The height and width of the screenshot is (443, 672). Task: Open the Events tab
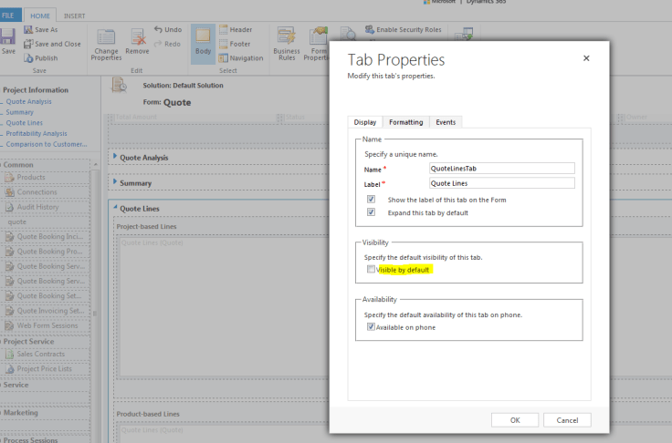(446, 122)
